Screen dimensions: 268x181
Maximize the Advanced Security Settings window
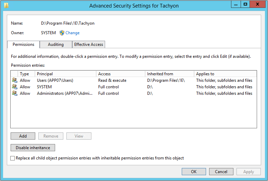pyautogui.click(x=245, y=4)
